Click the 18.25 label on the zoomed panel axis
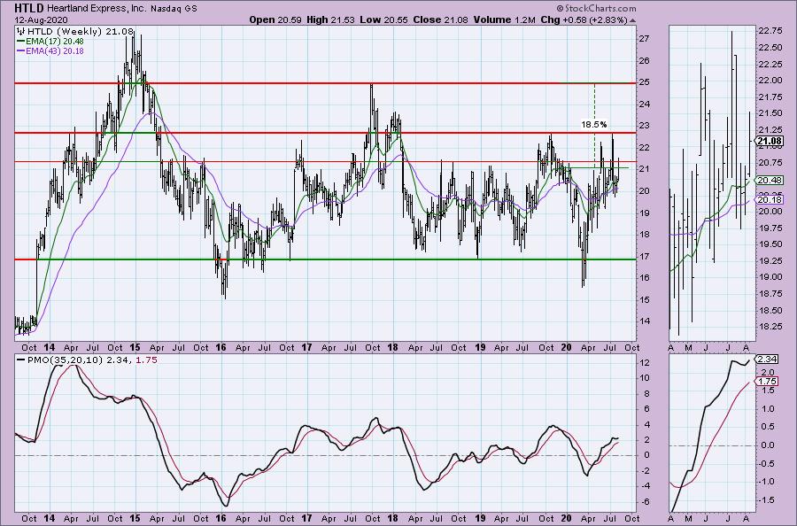 (770, 326)
